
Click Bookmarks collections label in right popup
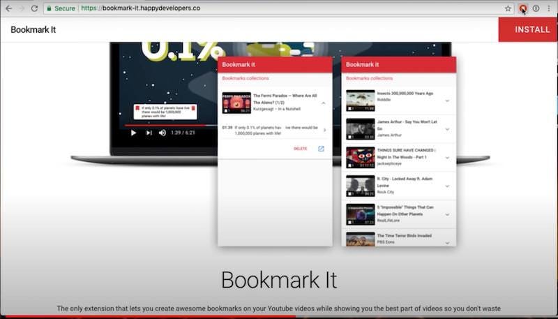370,78
